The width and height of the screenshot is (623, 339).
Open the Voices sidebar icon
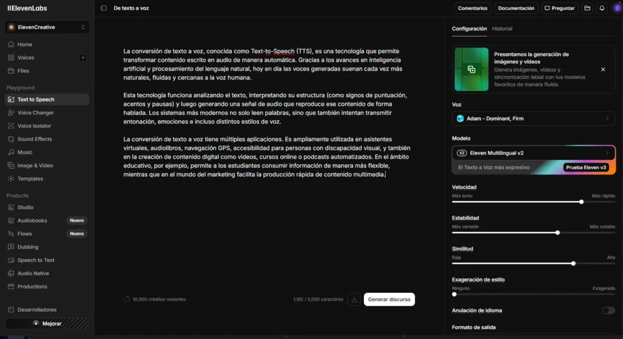point(11,58)
